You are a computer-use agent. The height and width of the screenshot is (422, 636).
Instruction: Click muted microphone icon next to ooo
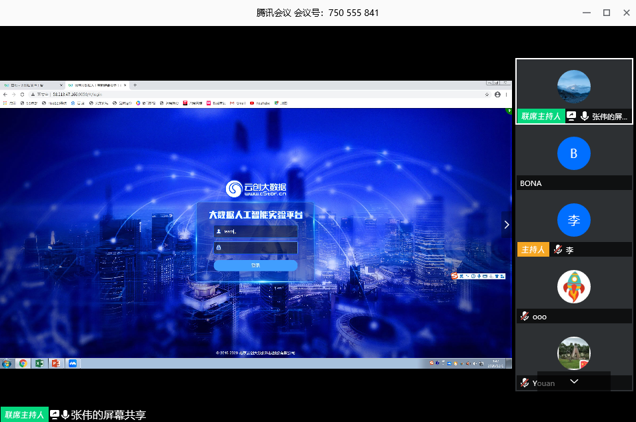(525, 316)
